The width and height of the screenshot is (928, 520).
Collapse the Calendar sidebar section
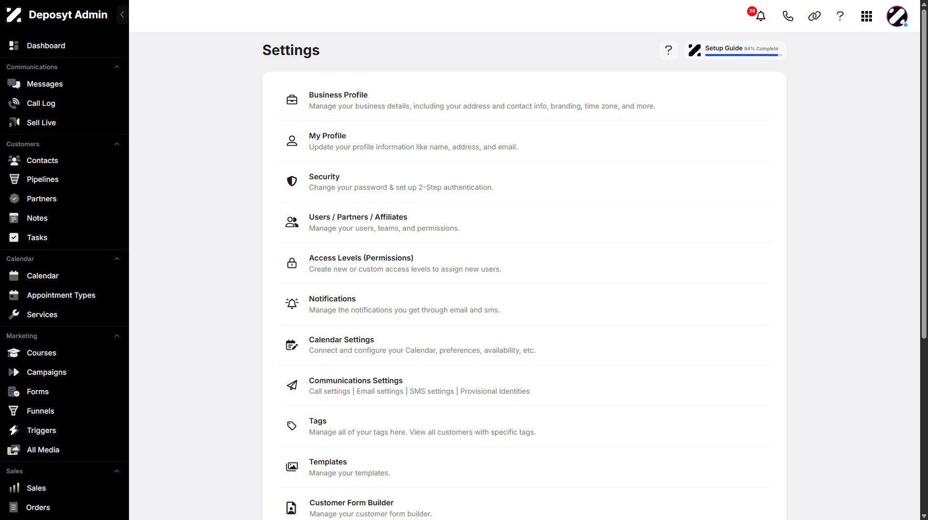(117, 259)
